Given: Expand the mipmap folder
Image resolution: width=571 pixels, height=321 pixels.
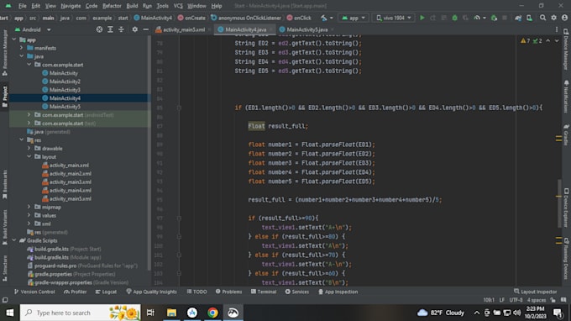Looking at the screenshot, I should coord(29,207).
